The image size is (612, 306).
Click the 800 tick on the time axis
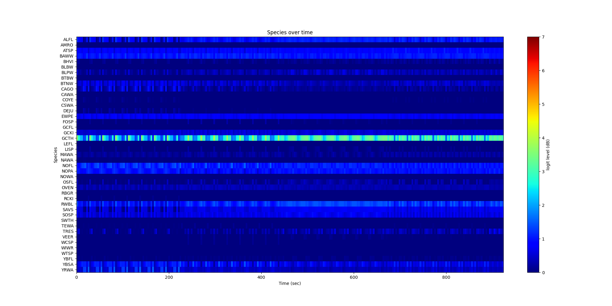pyautogui.click(x=446, y=277)
